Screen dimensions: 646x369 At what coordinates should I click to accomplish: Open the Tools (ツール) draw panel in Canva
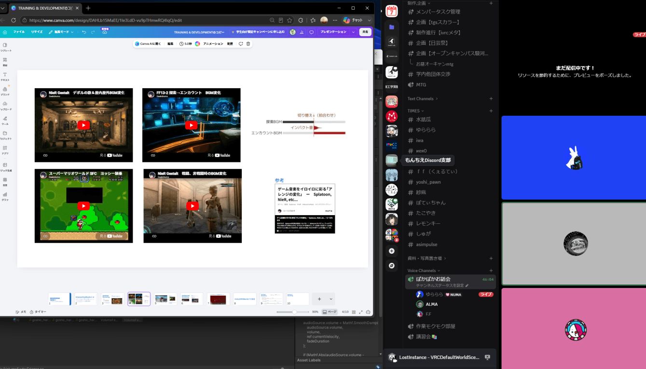(x=5, y=120)
